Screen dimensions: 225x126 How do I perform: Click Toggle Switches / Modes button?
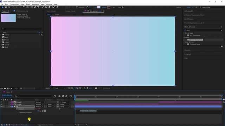click(x=45, y=125)
